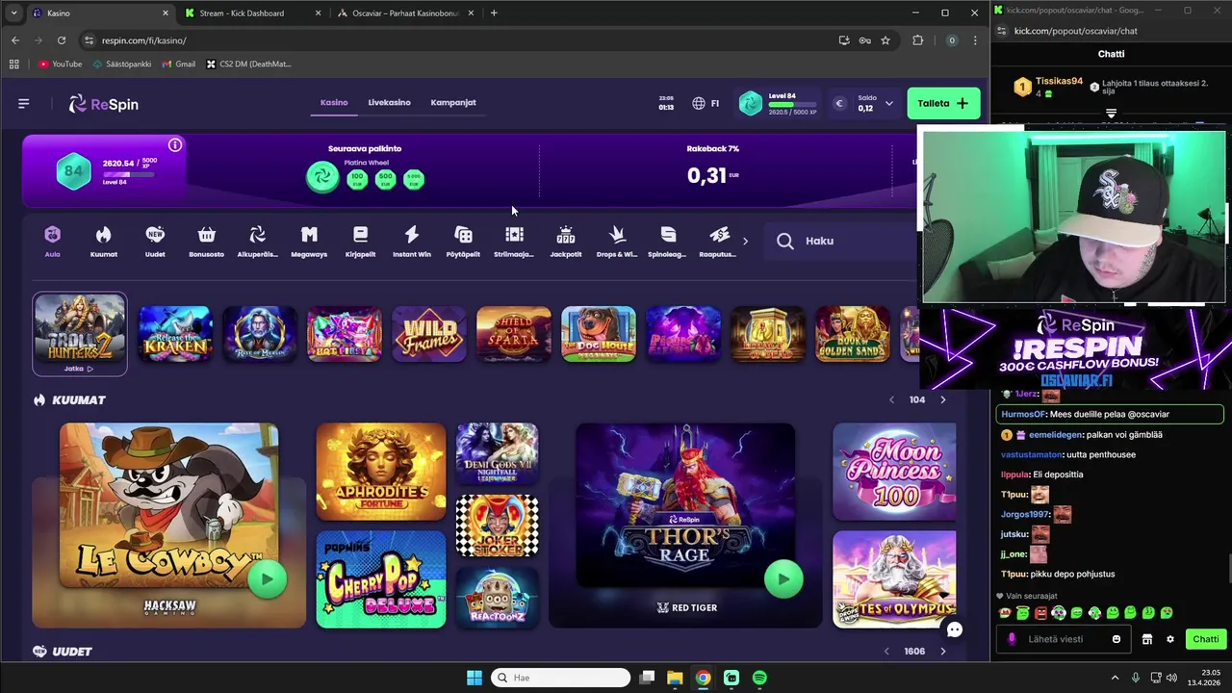Open Joker Stoker game tile
Screen dimensions: 1232x693
[497, 526]
